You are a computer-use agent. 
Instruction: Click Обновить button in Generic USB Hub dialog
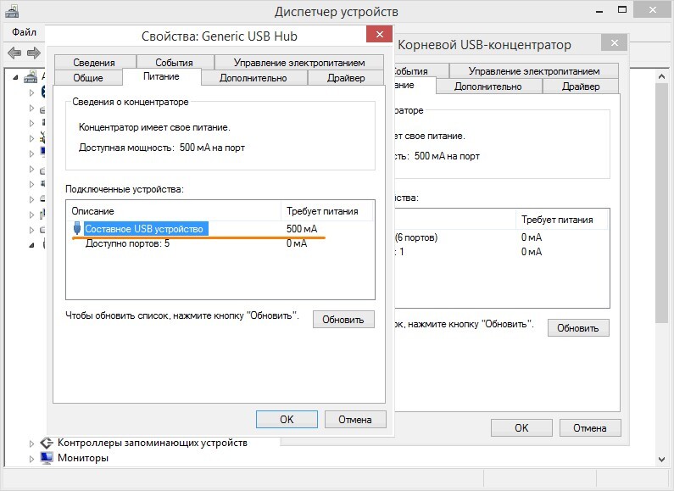pyautogui.click(x=343, y=320)
